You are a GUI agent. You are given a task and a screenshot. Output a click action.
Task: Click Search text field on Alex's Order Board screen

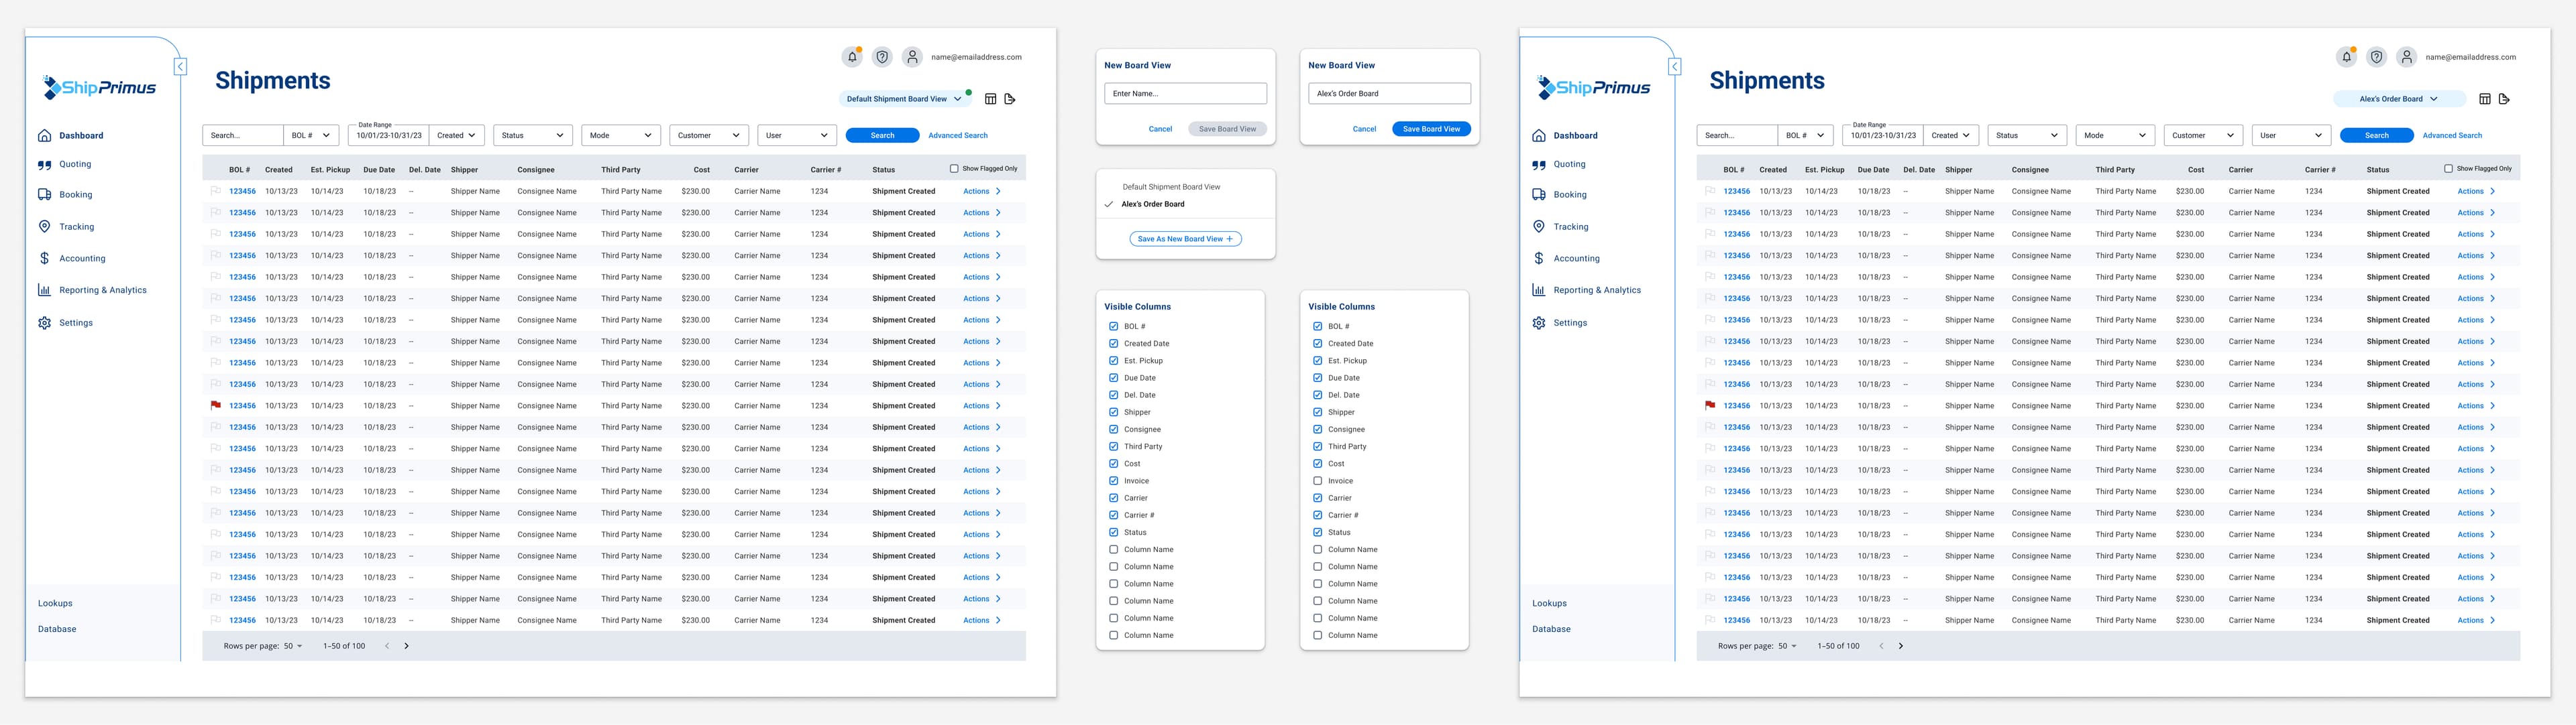point(1737,135)
